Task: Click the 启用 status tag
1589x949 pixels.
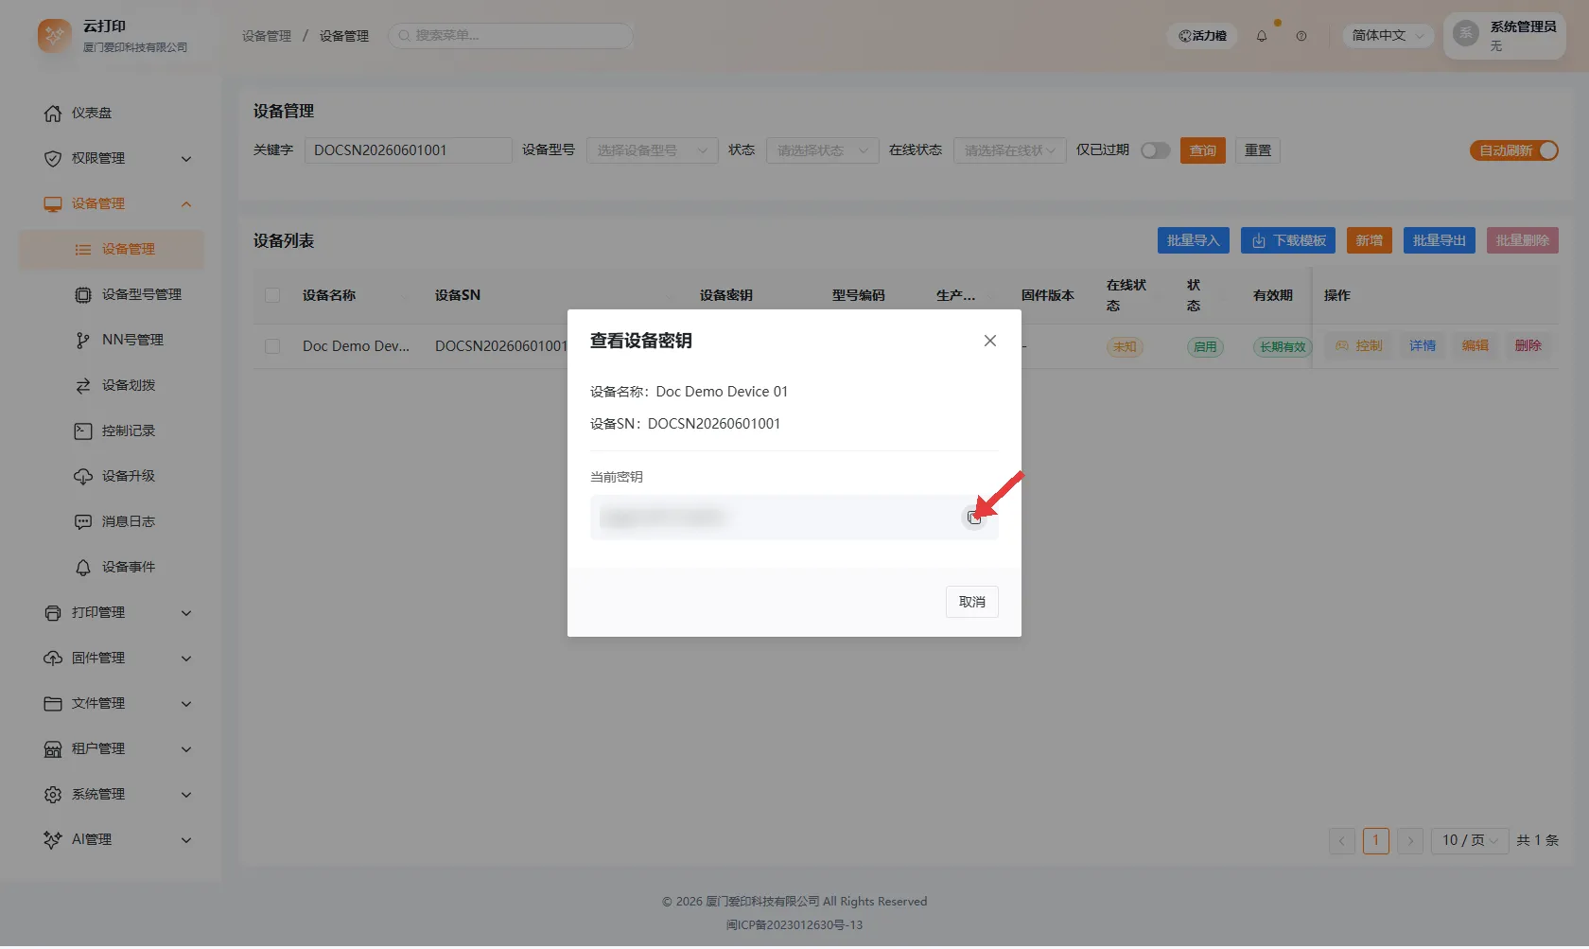Action: (1205, 347)
